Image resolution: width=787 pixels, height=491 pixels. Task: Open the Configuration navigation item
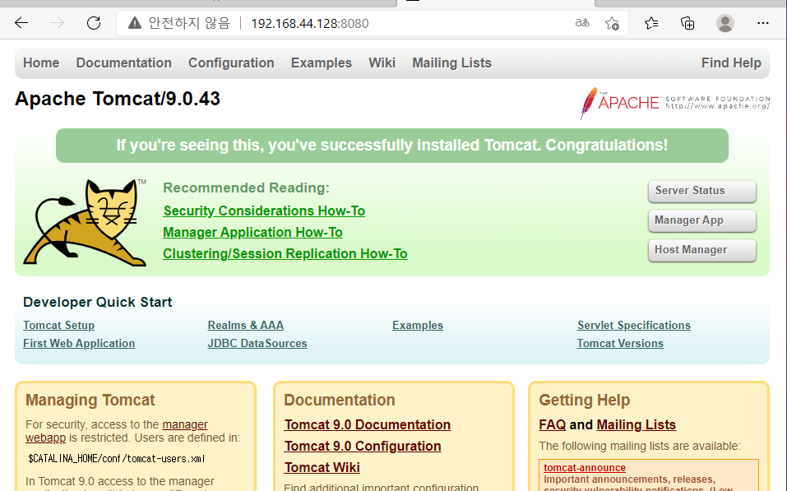pyautogui.click(x=231, y=63)
